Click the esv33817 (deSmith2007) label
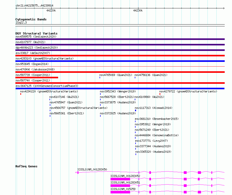The width and height of the screenshot is (232, 195). point(33,53)
